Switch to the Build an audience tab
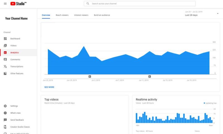 point(102,15)
